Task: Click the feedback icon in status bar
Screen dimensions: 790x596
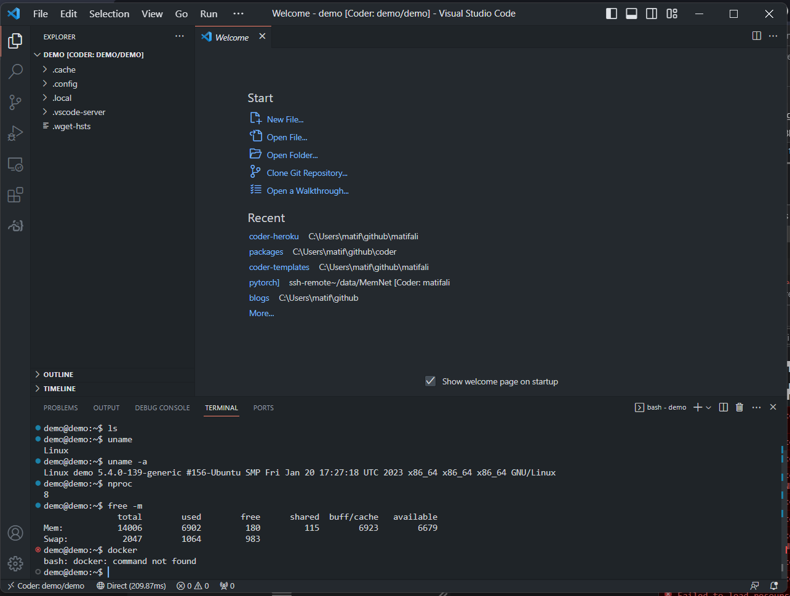Action: click(755, 586)
